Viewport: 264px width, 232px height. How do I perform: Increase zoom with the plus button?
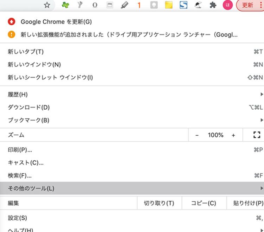click(x=233, y=135)
